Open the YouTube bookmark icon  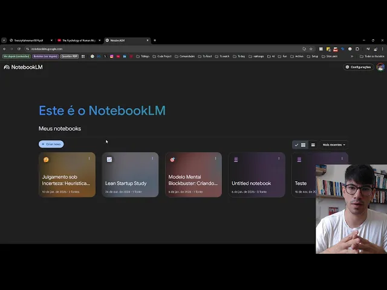click(x=119, y=56)
